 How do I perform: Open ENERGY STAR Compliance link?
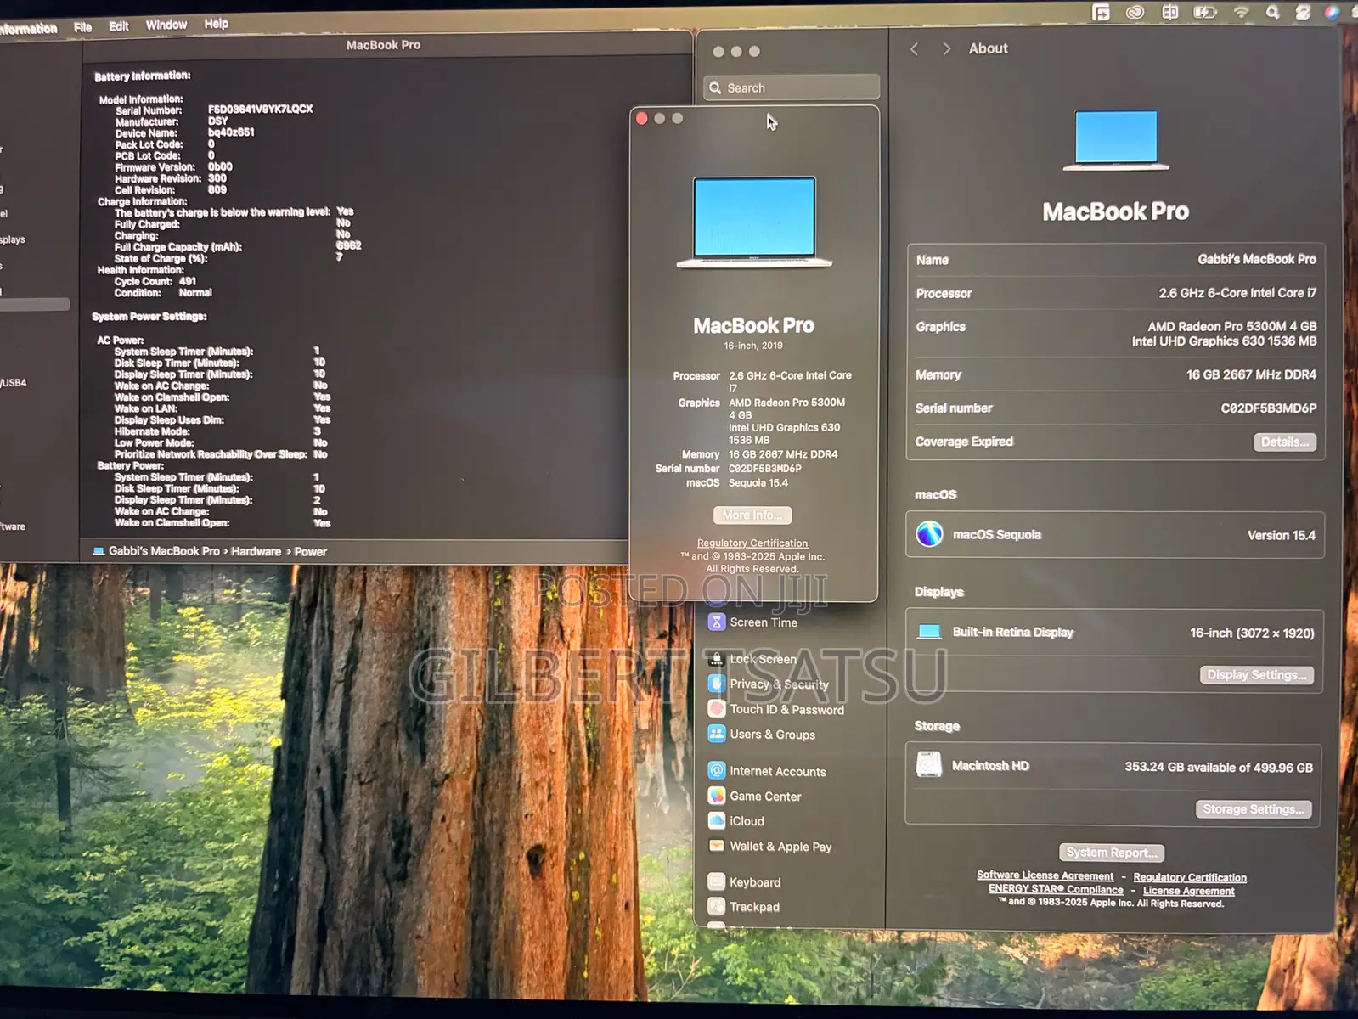click(x=1056, y=889)
